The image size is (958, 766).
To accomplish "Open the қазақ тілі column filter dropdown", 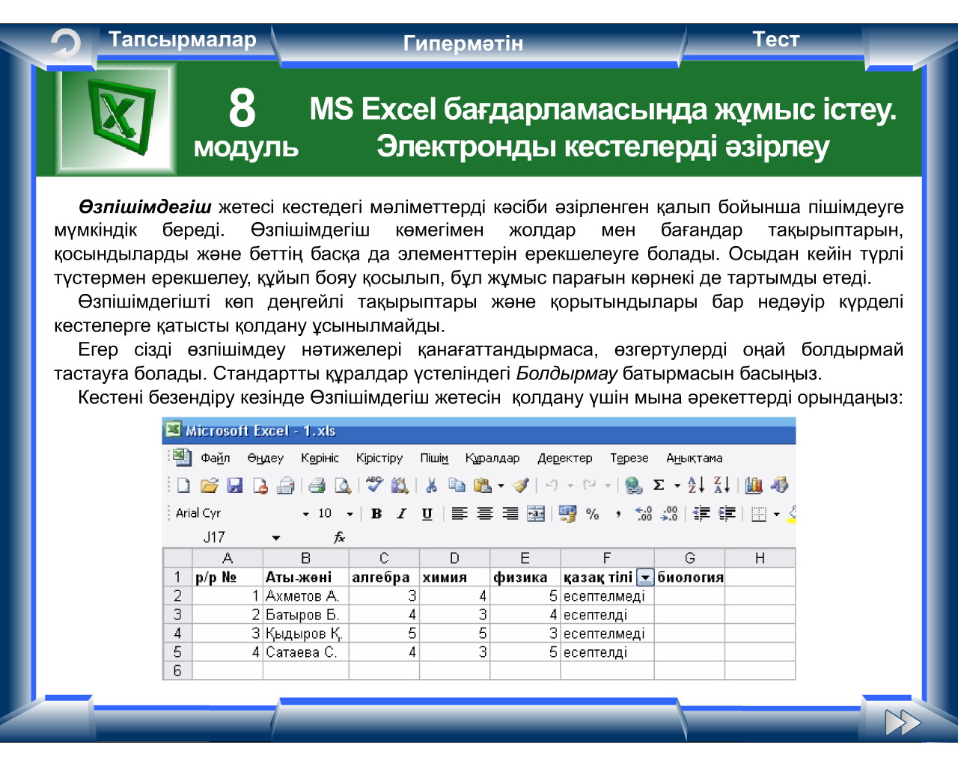I will click(645, 577).
